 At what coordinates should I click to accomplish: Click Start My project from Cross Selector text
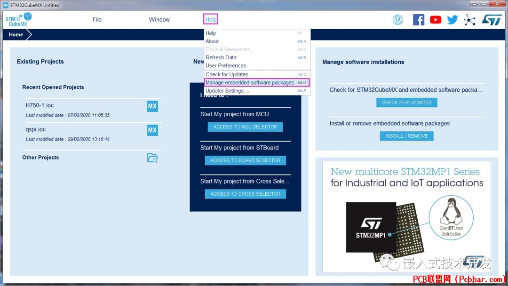[245, 182]
